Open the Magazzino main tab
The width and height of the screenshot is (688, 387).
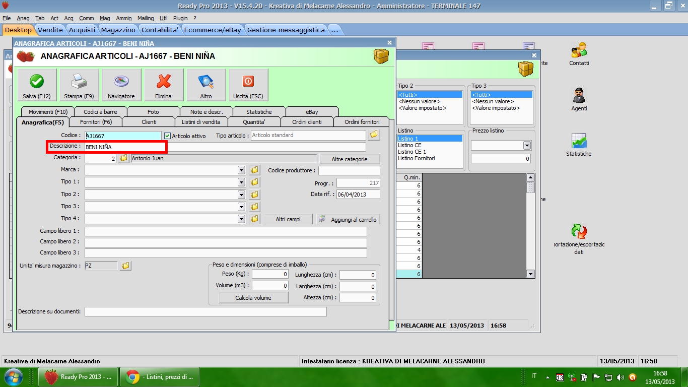[118, 30]
